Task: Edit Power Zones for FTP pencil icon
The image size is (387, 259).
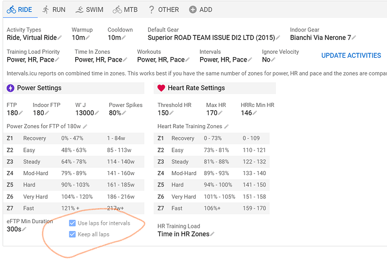Action: pos(85,126)
